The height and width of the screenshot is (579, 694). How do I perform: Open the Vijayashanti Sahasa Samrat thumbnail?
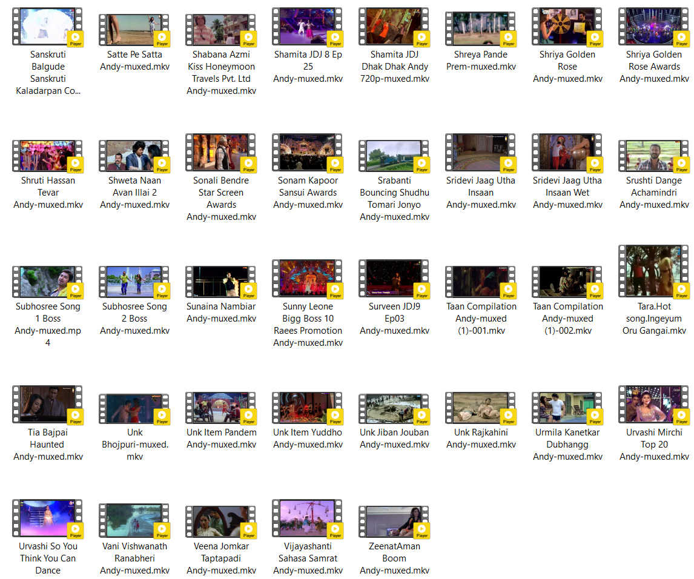click(x=308, y=519)
